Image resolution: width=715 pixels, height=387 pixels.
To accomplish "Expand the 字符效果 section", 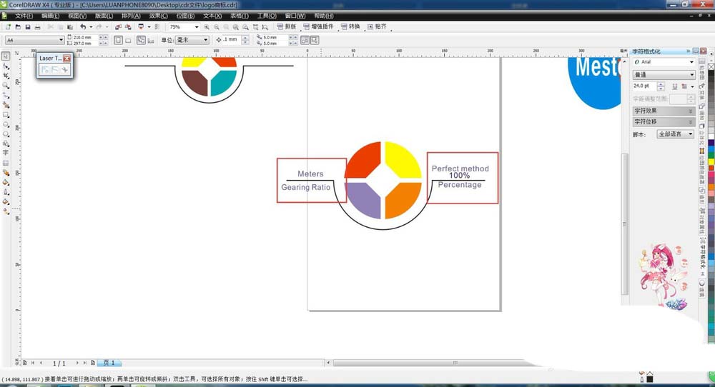I will [664, 111].
